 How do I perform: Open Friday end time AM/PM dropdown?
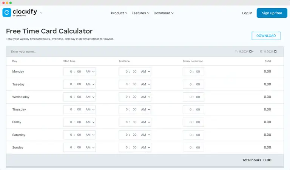pyautogui.click(x=145, y=122)
